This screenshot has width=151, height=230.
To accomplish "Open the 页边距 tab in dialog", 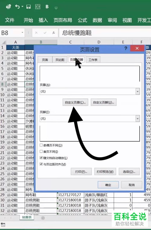I will pos(60,60).
